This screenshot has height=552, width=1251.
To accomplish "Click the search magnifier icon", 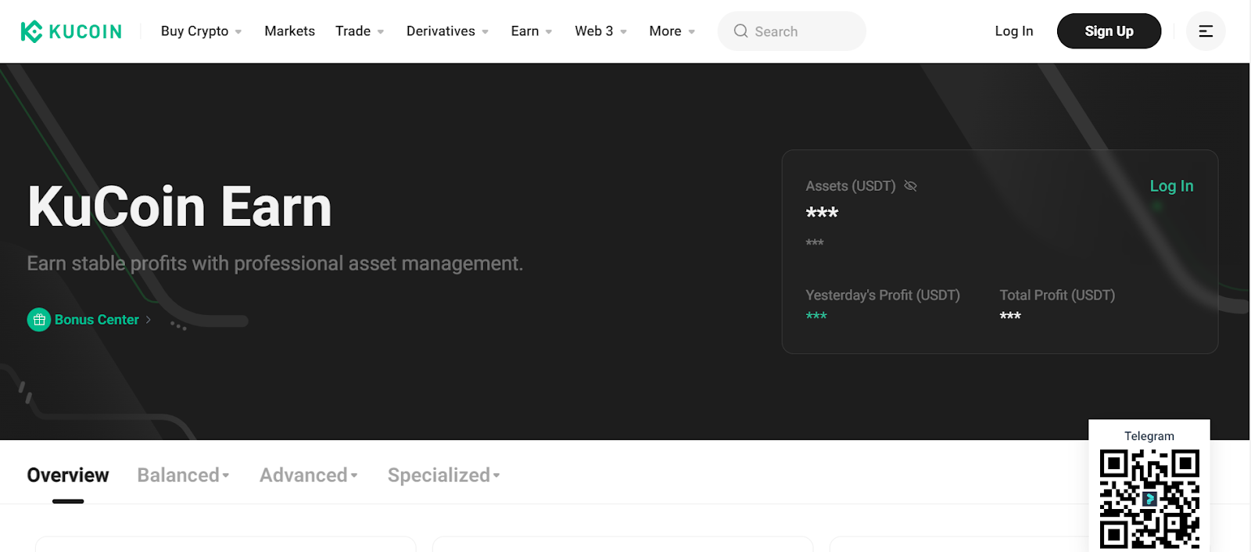I will 740,31.
